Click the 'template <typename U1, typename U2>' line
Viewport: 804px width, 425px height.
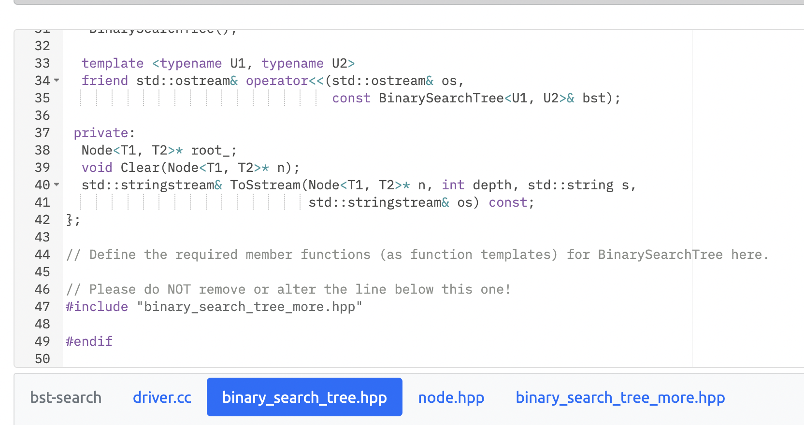218,63
